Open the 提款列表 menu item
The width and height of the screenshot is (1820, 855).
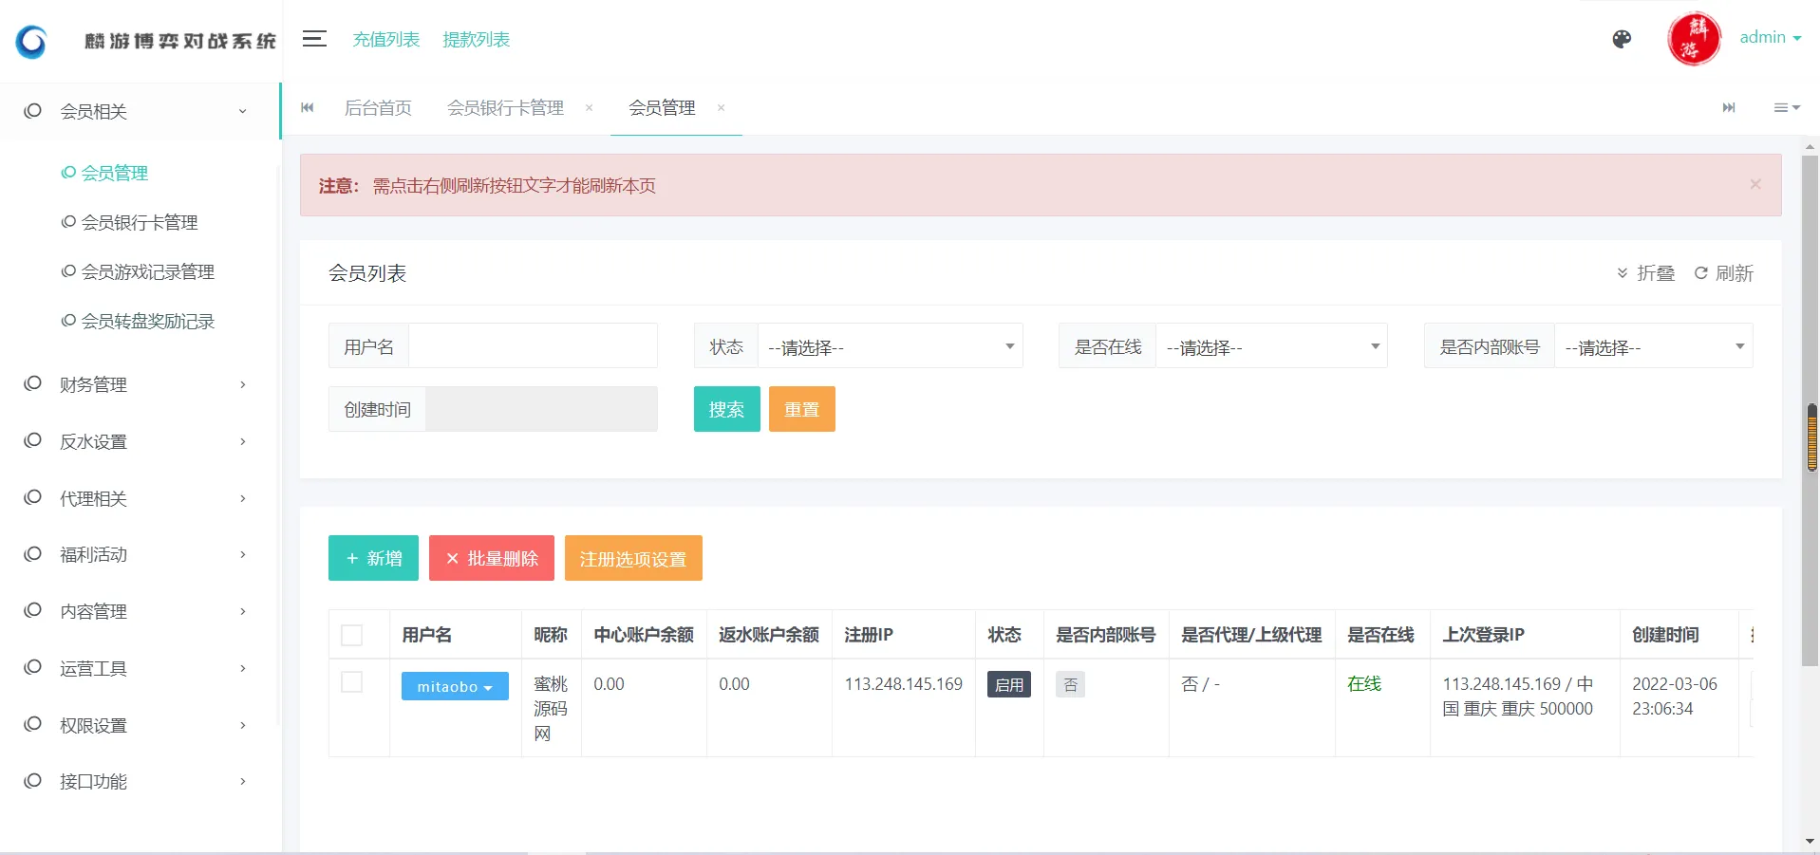[x=475, y=39]
